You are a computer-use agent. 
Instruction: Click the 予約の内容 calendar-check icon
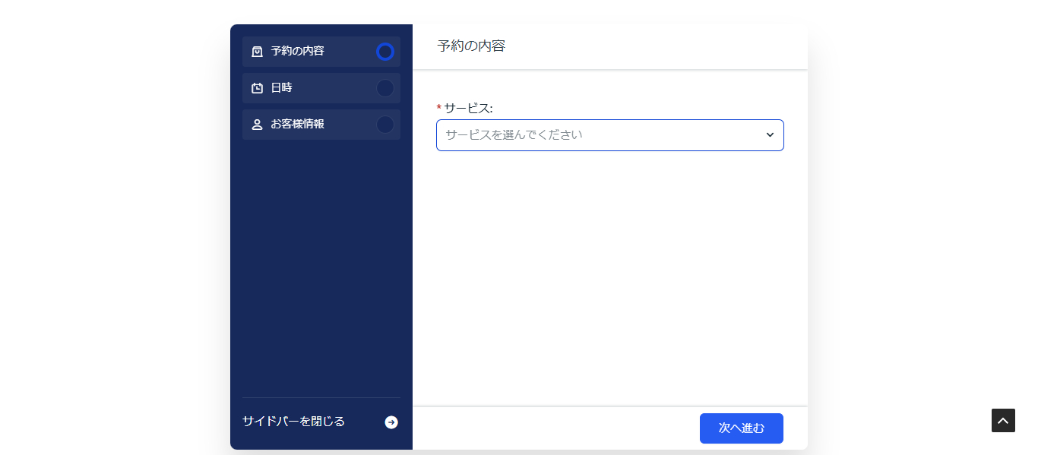[x=255, y=51]
